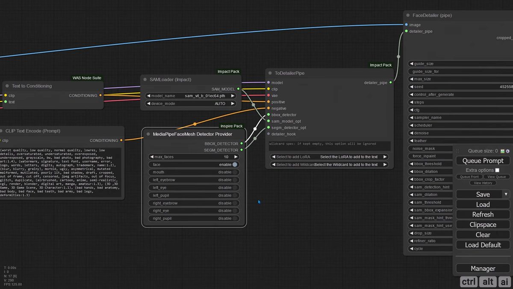Click the Queue Front button
The height and width of the screenshot is (289, 513).
coord(469,176)
